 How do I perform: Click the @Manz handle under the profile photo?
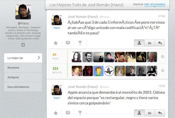(x=23, y=23)
